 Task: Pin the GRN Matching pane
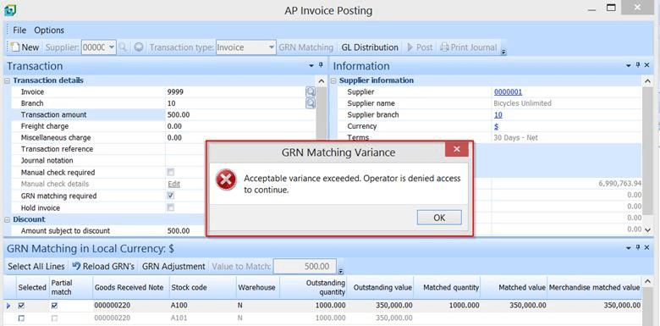tap(638, 248)
